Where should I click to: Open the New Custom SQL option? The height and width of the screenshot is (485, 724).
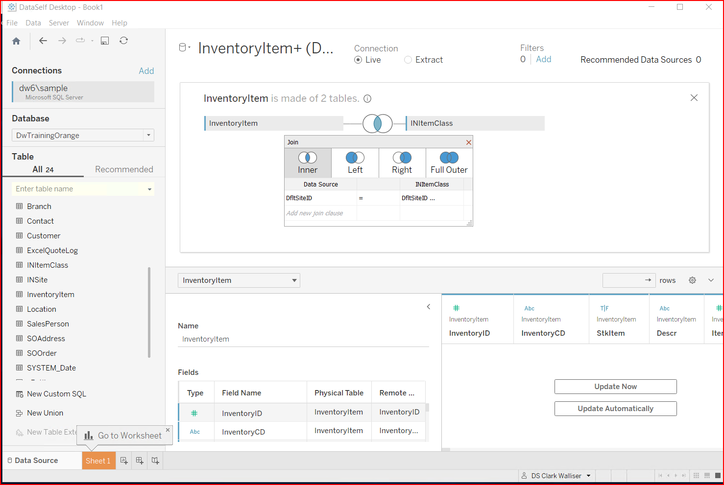point(56,393)
